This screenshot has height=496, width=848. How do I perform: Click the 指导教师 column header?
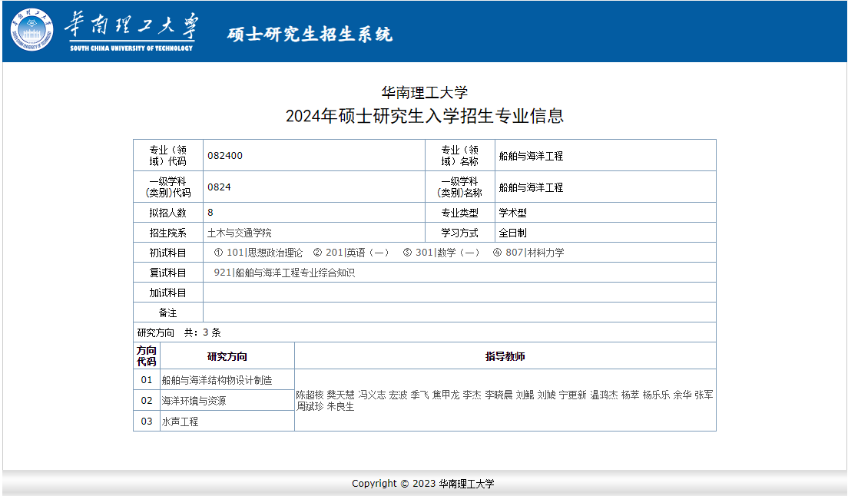click(505, 356)
